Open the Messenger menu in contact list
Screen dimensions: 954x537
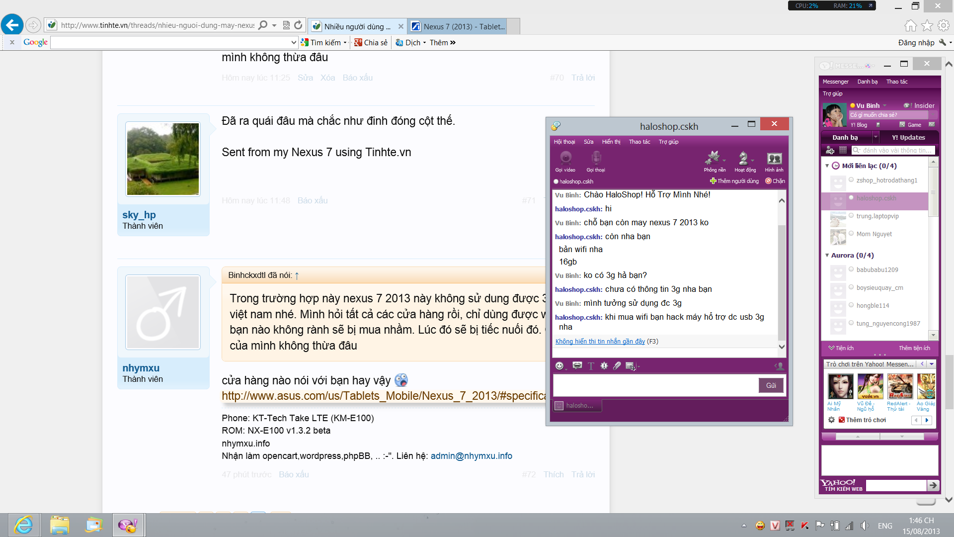835,82
